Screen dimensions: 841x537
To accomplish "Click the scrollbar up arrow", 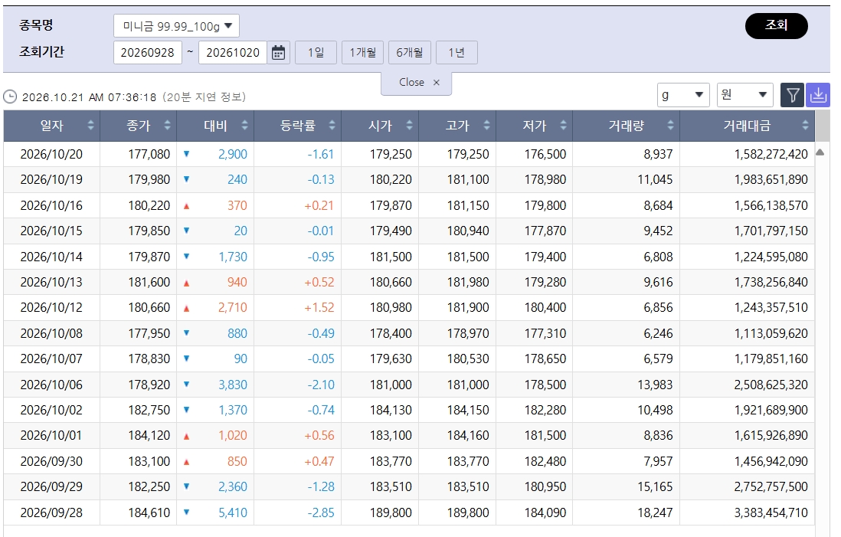I will click(820, 152).
